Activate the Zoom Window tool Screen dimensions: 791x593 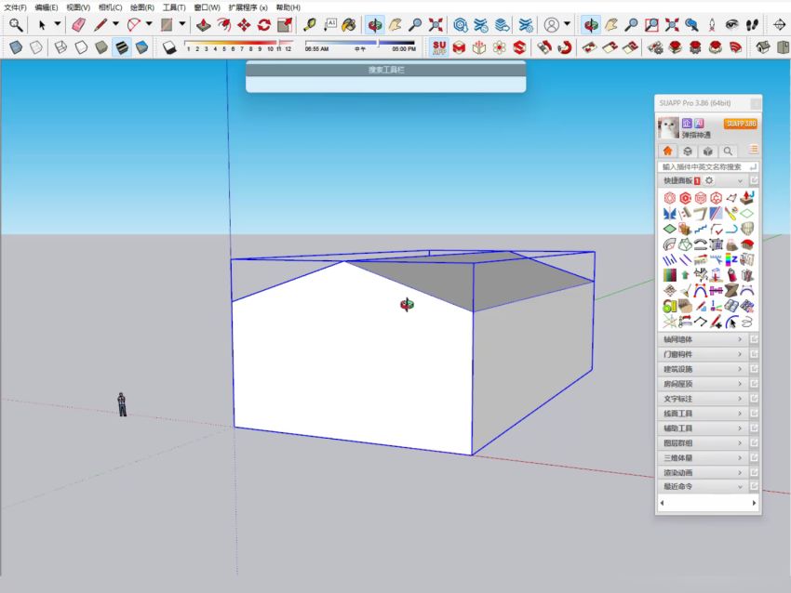pyautogui.click(x=651, y=25)
